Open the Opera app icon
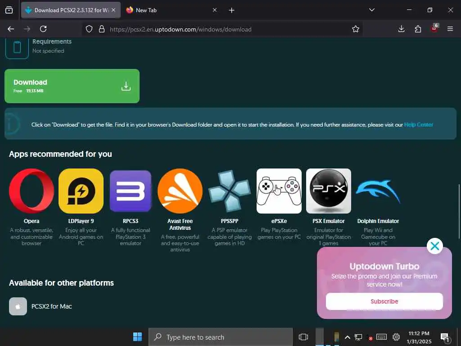 coord(32,191)
